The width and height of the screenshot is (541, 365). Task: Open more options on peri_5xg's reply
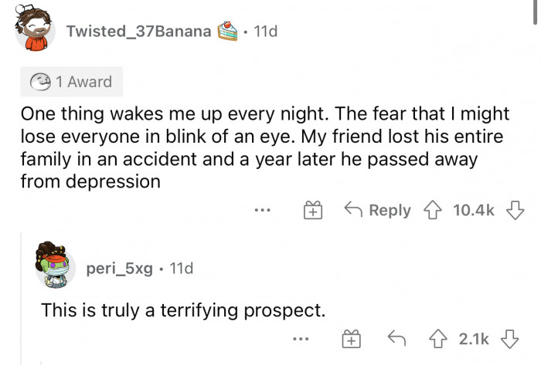tap(301, 339)
